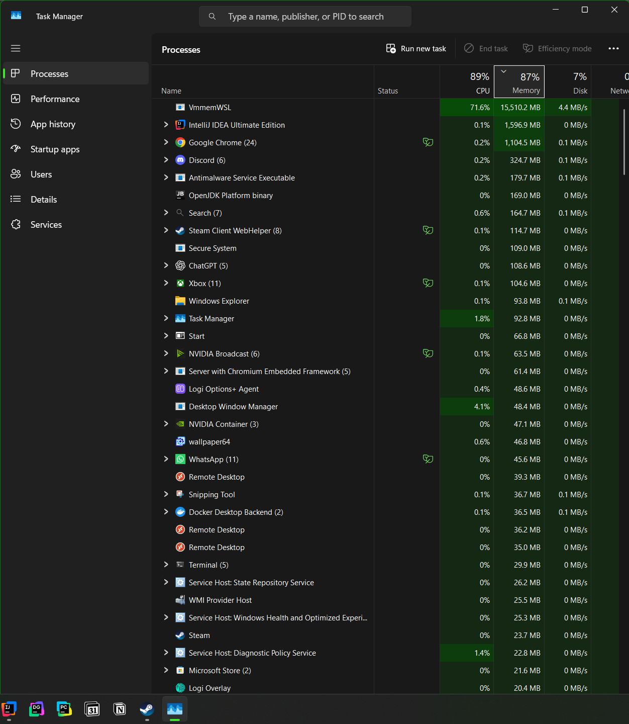Screen dimensions: 629x724
Task: Click the Discord process icon
Action: 180,160
